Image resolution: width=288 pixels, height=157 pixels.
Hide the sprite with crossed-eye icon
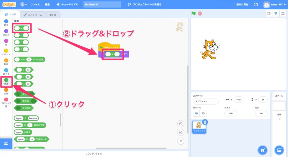203,113
